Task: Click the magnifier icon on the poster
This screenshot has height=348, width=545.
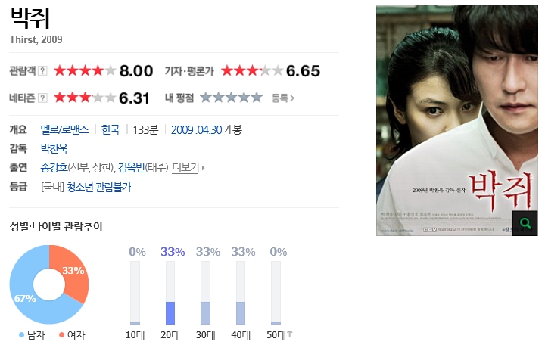Action: click(525, 223)
